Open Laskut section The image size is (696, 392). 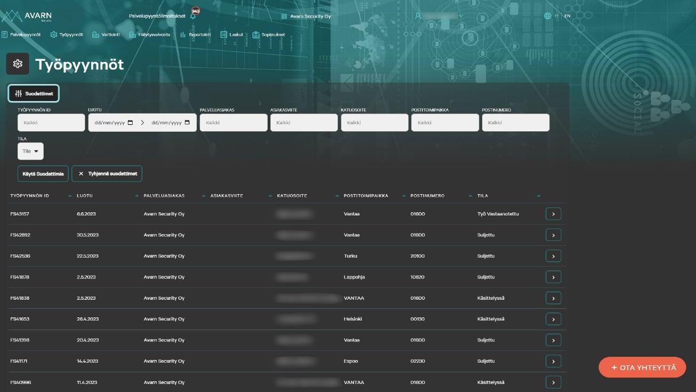pyautogui.click(x=232, y=35)
